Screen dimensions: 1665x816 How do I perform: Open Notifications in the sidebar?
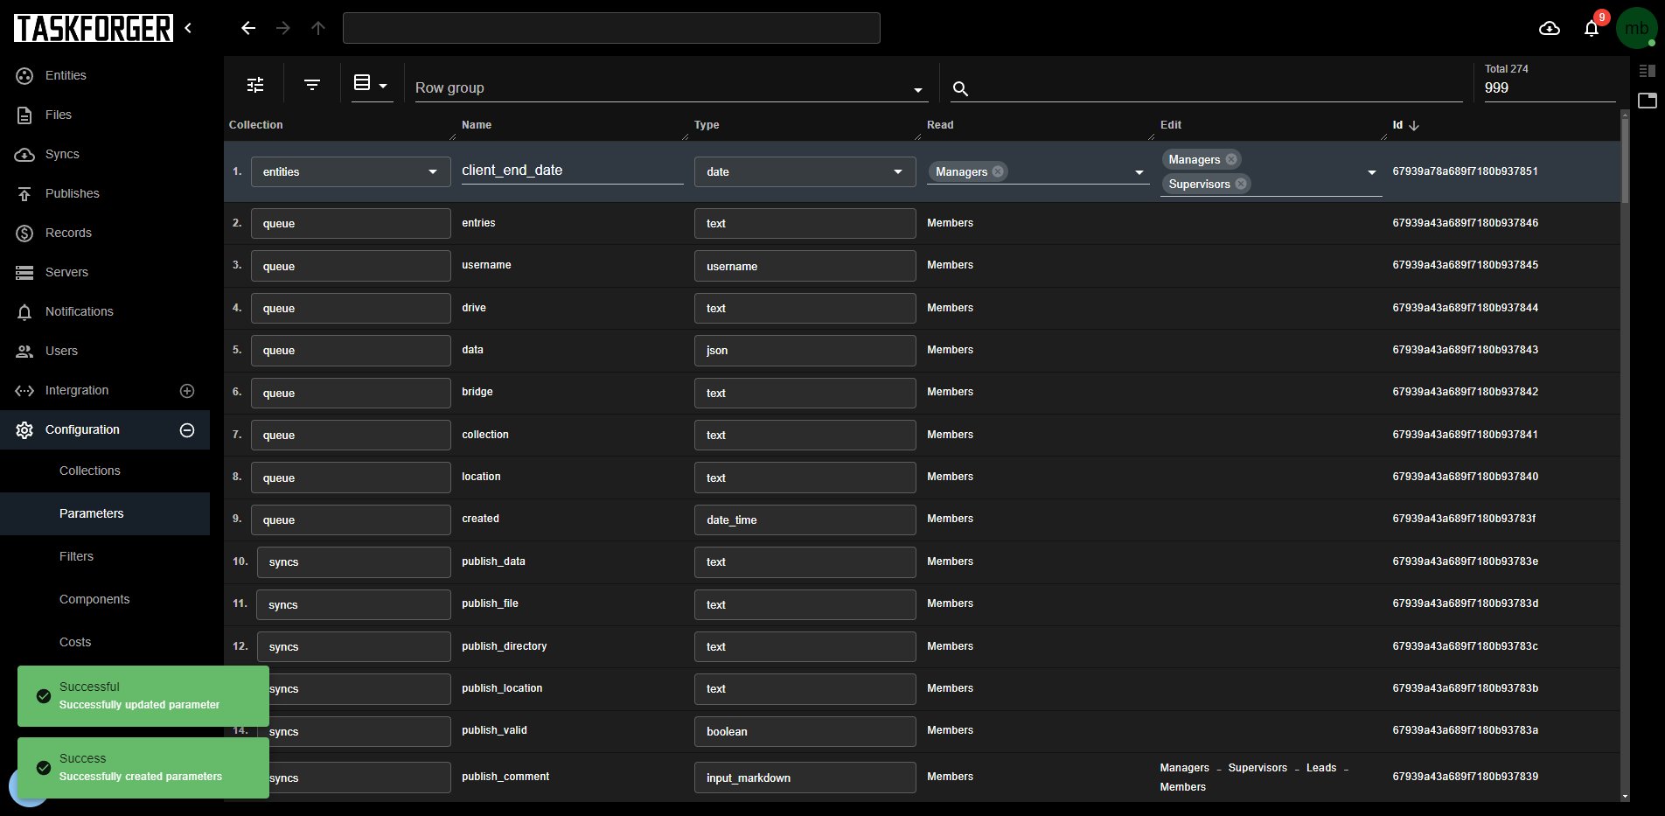pos(105,311)
